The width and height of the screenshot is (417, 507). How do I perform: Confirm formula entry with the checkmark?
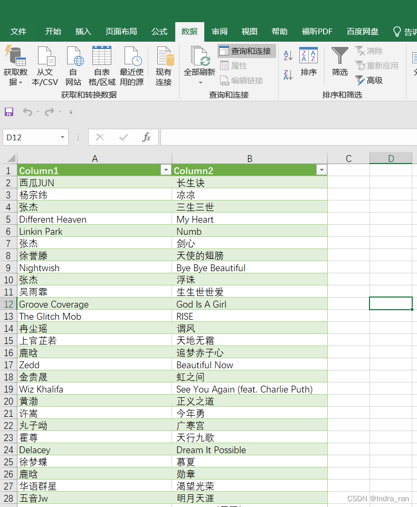pyautogui.click(x=124, y=137)
